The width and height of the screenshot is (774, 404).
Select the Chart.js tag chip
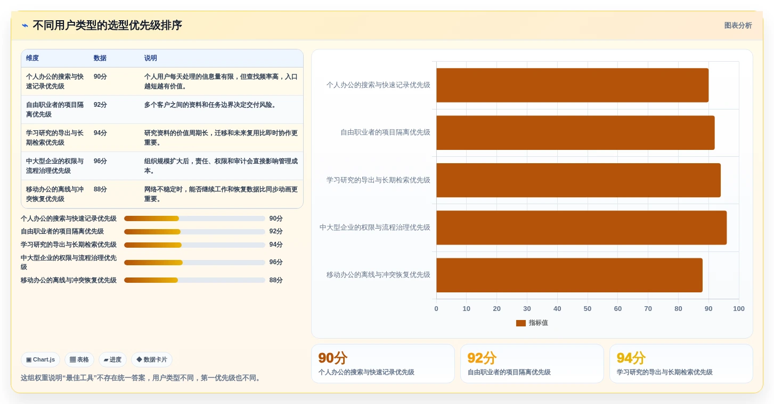[40, 360]
